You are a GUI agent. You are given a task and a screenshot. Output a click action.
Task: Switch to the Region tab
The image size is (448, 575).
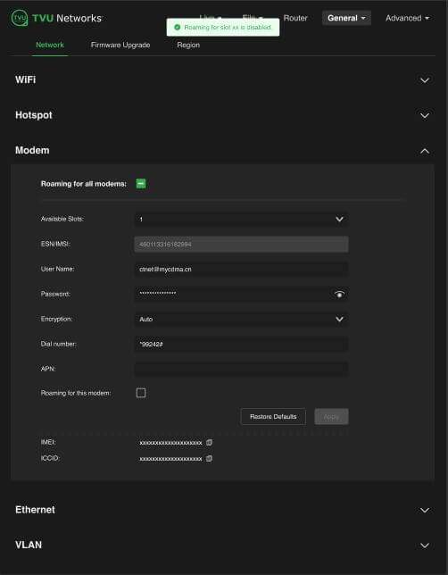(188, 45)
